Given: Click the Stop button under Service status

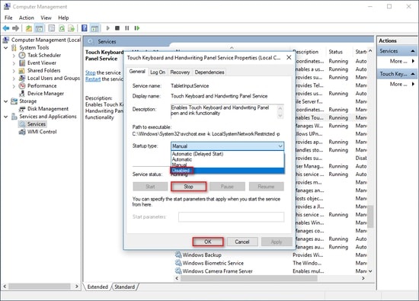Looking at the screenshot, I should (x=188, y=187).
